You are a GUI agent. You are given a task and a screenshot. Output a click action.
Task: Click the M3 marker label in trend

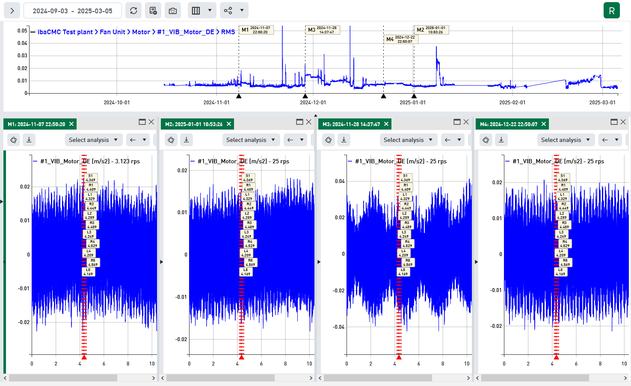(323, 30)
